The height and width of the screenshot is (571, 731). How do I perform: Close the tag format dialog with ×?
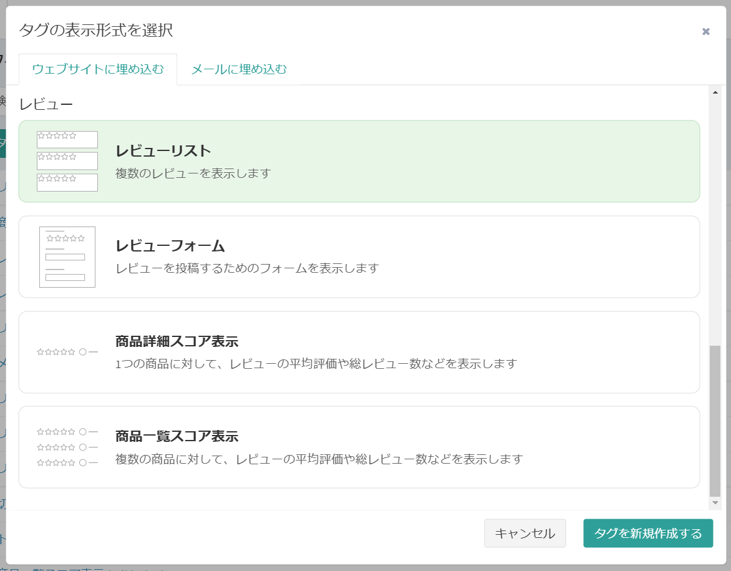(705, 31)
